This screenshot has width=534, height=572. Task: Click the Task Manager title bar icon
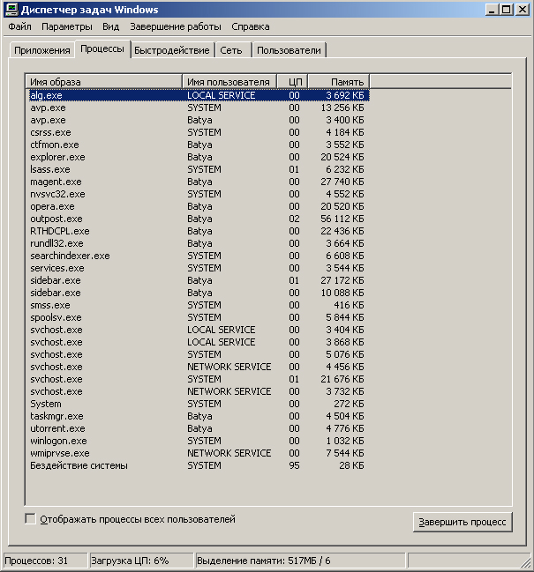click(11, 10)
